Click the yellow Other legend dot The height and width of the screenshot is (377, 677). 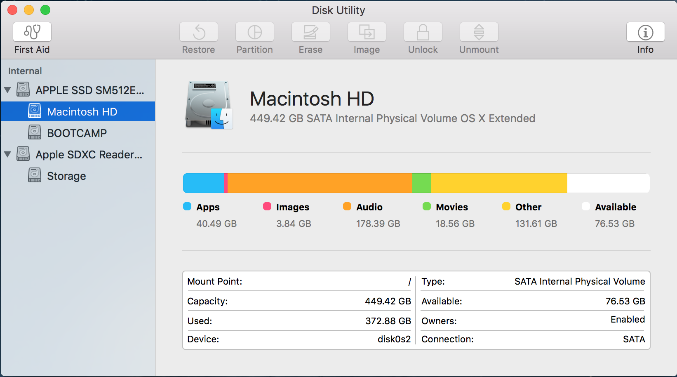click(x=506, y=206)
